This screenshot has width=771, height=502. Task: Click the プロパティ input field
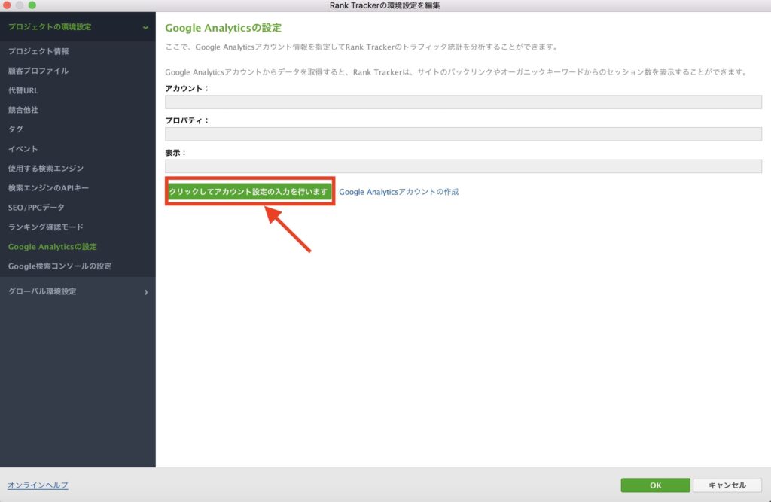[x=463, y=134]
